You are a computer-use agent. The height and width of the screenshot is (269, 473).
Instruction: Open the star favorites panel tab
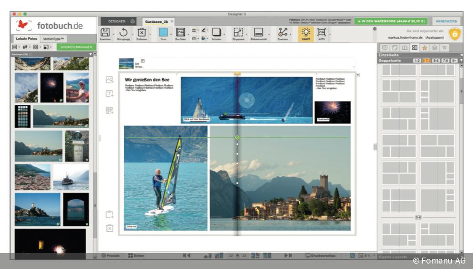425,47
